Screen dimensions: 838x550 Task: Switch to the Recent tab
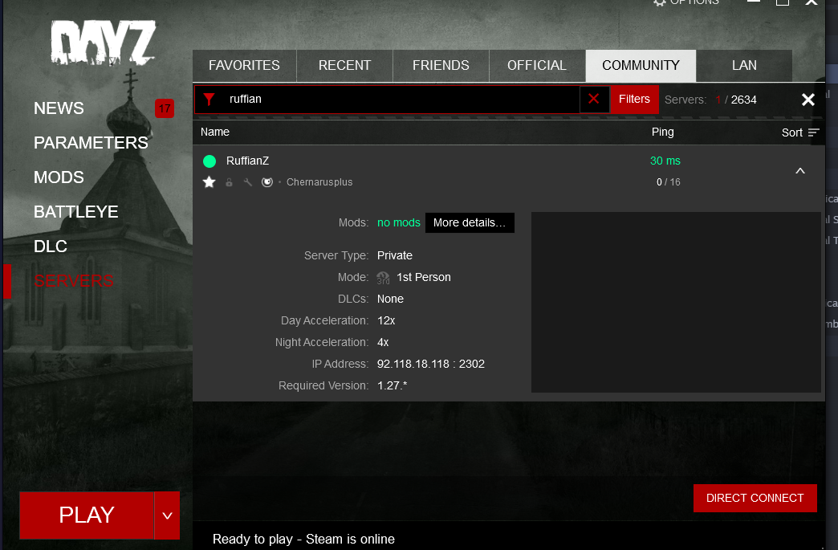pos(344,65)
